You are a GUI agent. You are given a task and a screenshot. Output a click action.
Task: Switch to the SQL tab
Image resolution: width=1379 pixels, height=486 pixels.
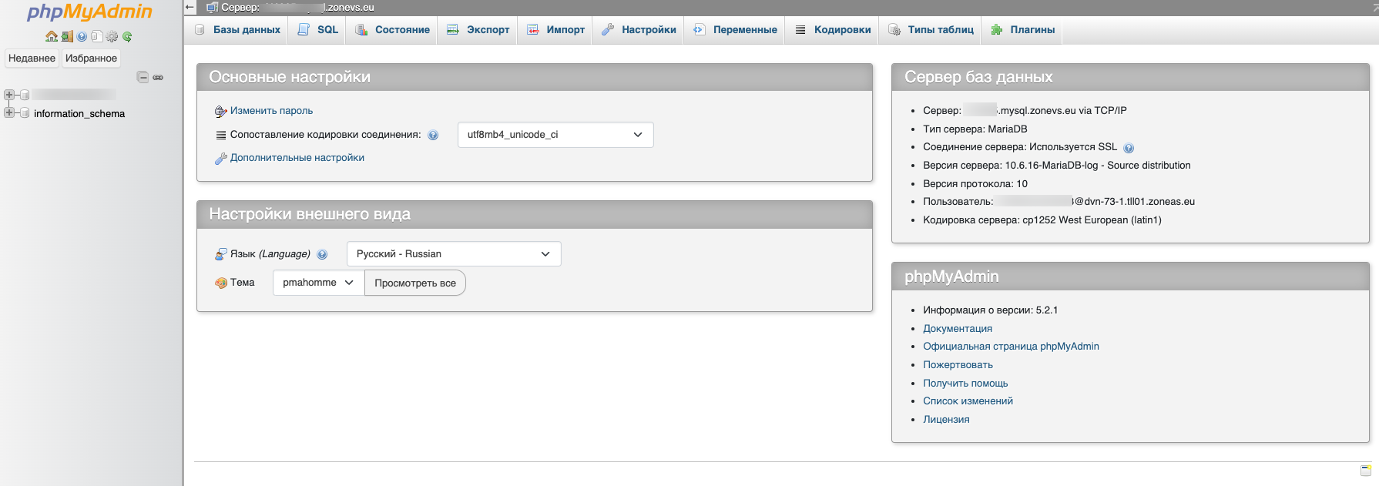318,30
